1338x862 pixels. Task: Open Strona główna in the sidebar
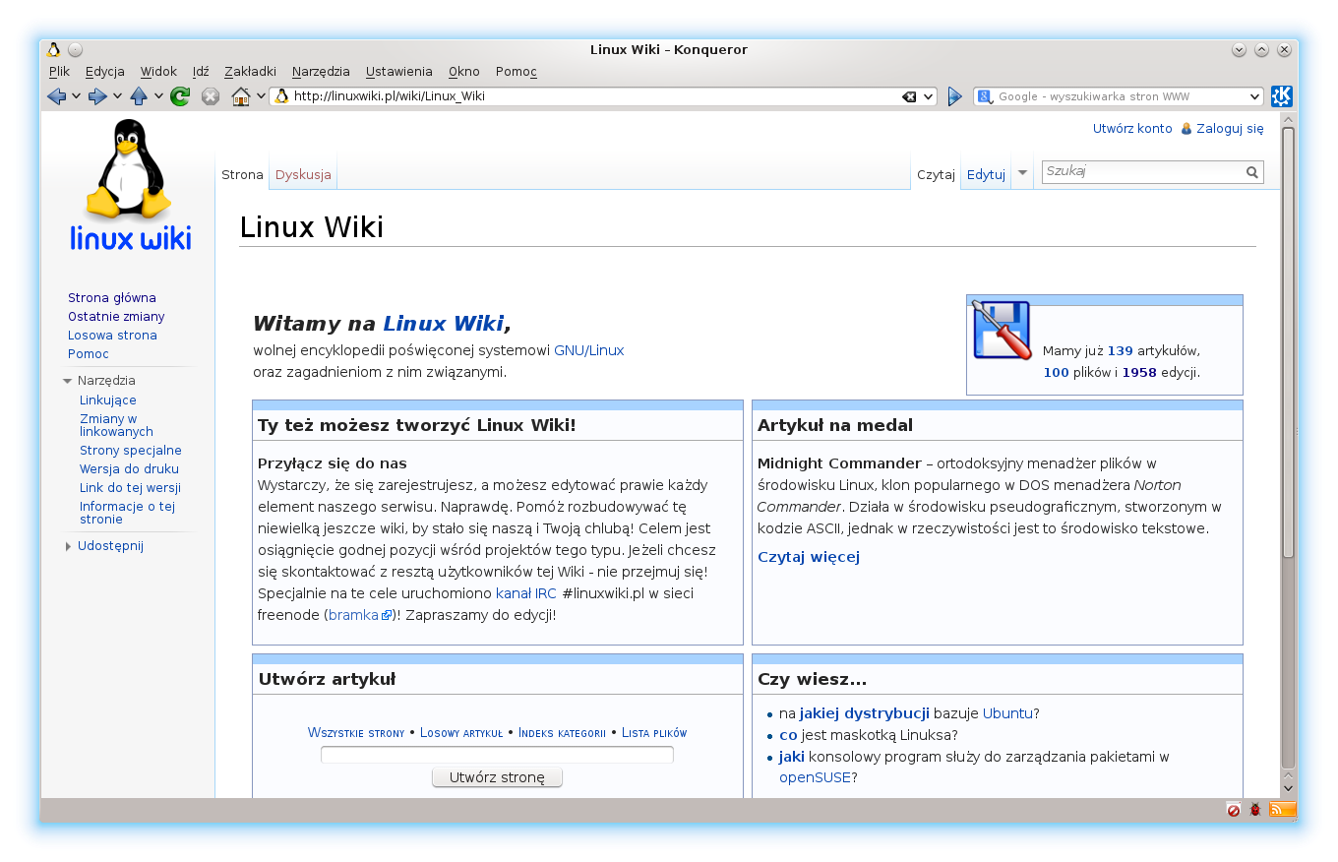click(112, 298)
